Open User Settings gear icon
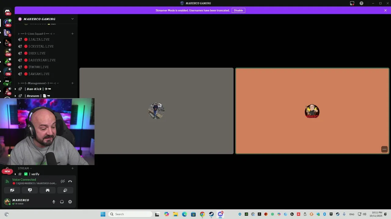 click(70, 202)
